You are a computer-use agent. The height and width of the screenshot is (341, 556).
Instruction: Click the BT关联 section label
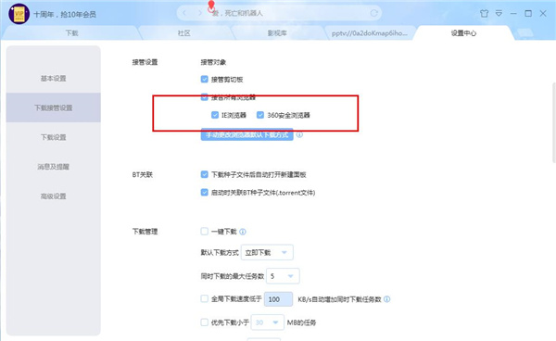(x=142, y=175)
